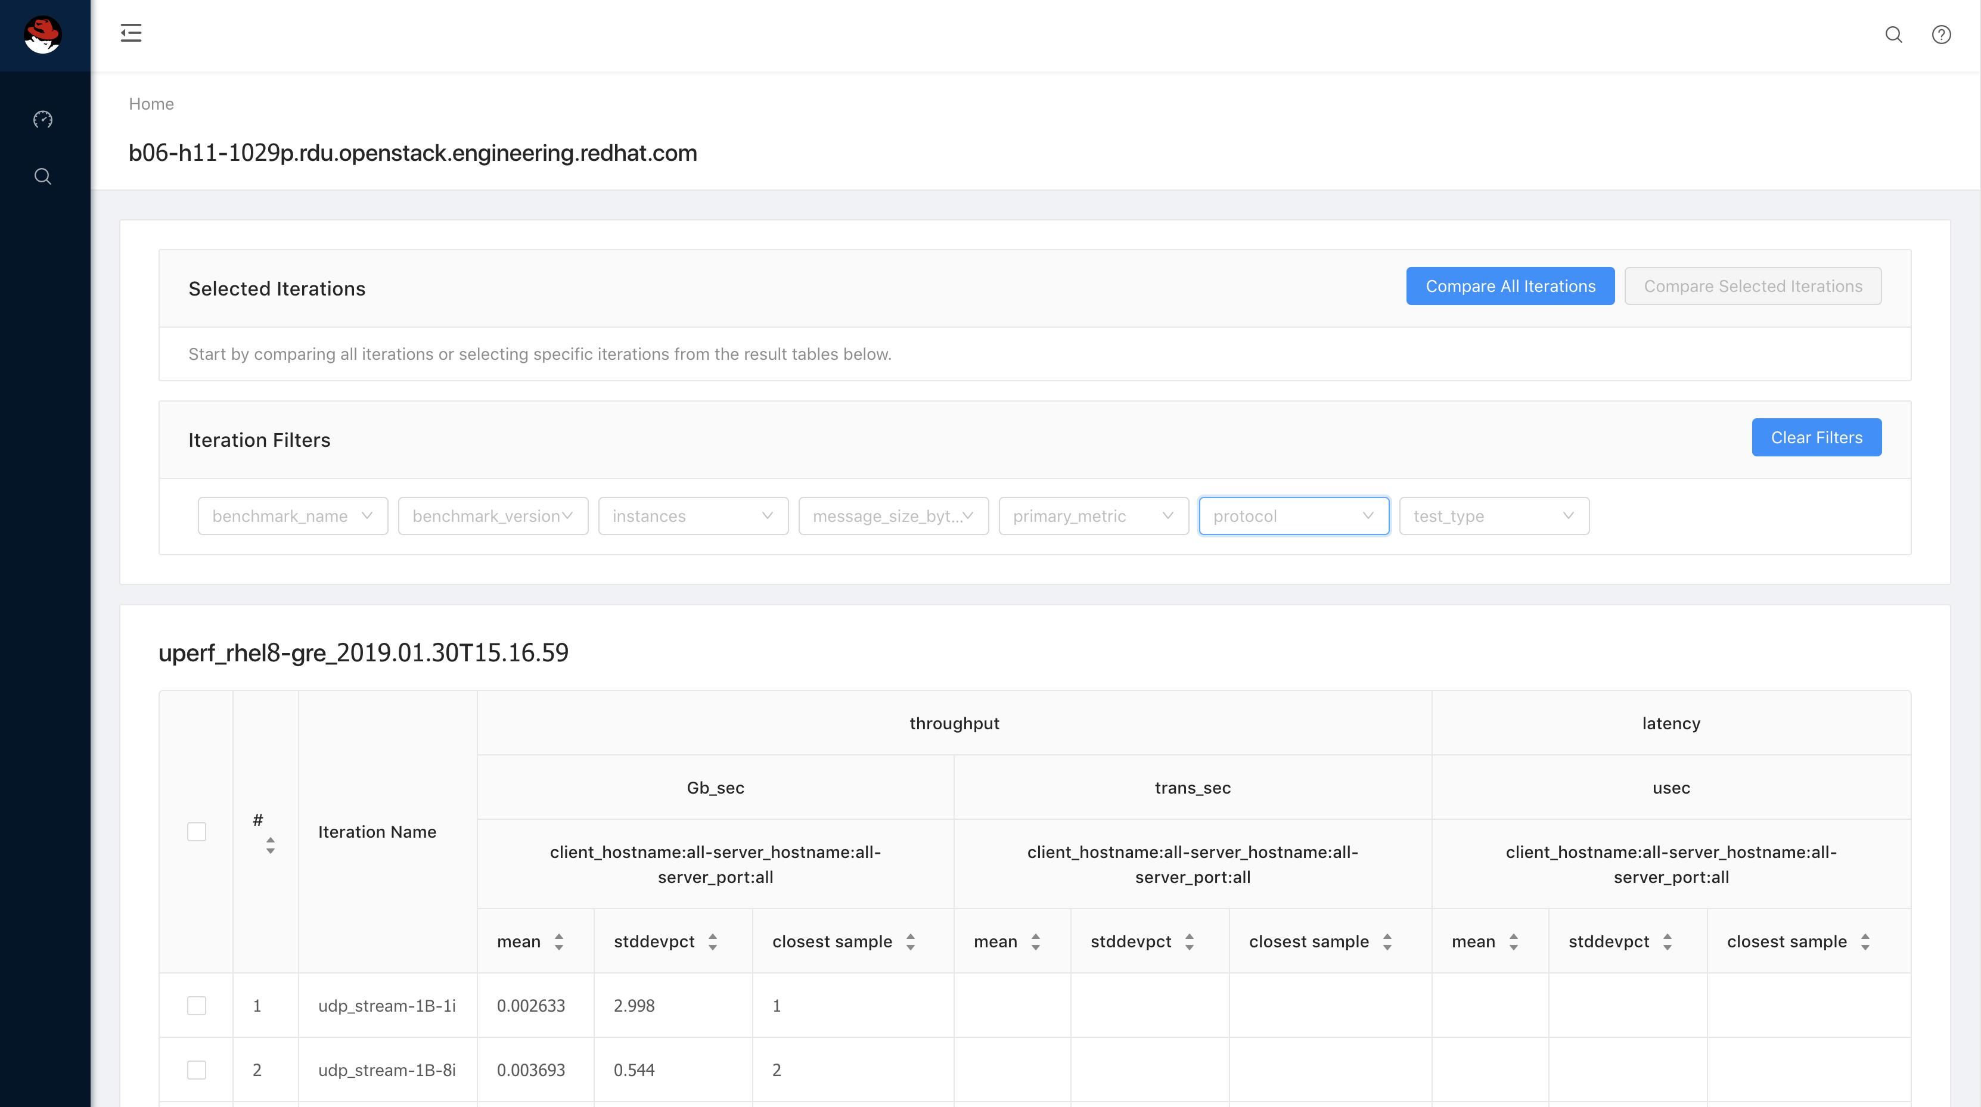Screen dimensions: 1981x1107
Task: Check the udp_stream-1B-8i iteration checkbox
Action: [x=197, y=1069]
